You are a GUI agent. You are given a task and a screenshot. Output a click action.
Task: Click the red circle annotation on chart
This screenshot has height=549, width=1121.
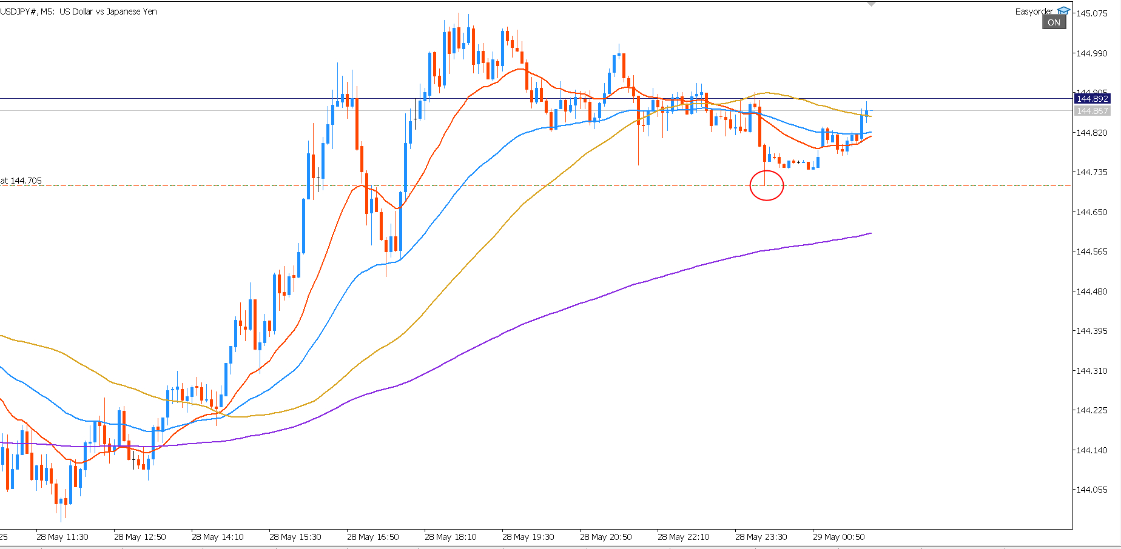pos(767,186)
